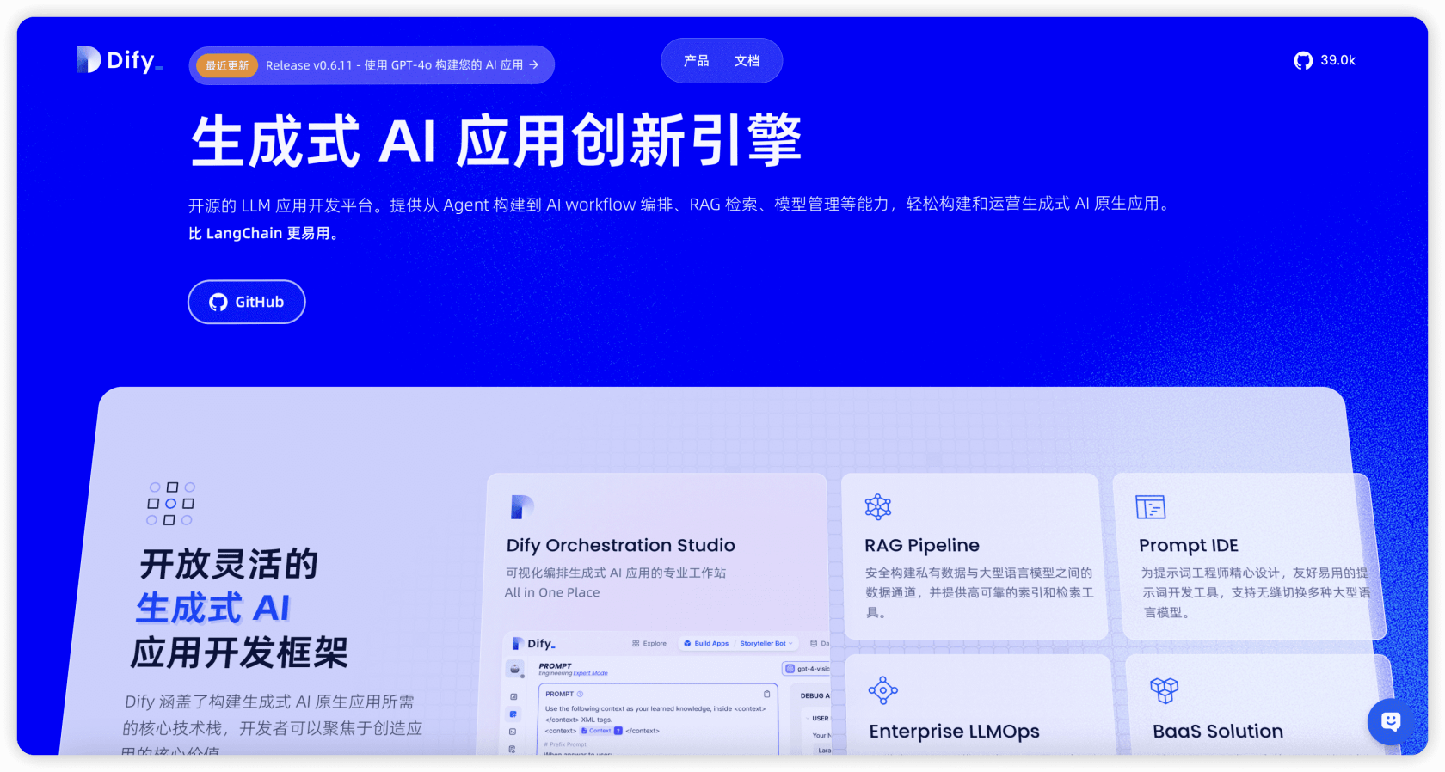Click the PROMPT help question icon
Viewport: 1445px width, 772px height.
click(x=580, y=694)
